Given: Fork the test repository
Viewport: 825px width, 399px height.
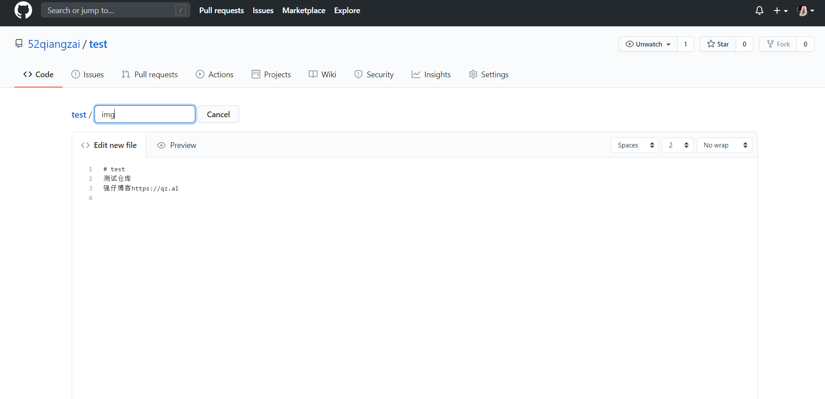Looking at the screenshot, I should (778, 44).
